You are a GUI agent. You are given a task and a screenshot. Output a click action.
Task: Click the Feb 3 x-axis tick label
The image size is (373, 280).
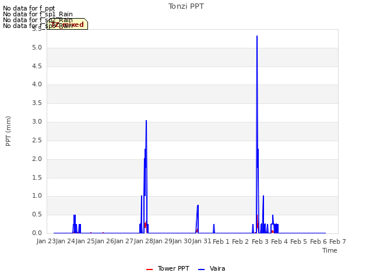pos(260,242)
